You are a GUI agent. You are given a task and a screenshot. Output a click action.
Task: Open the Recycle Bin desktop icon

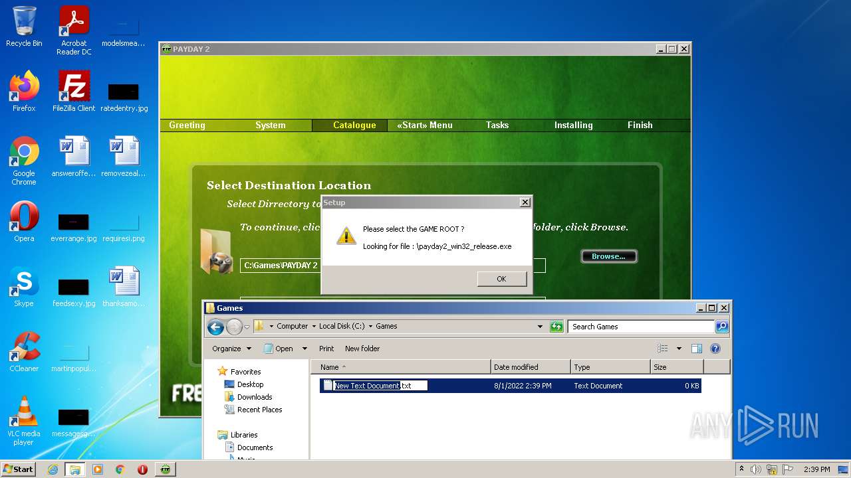(x=24, y=27)
